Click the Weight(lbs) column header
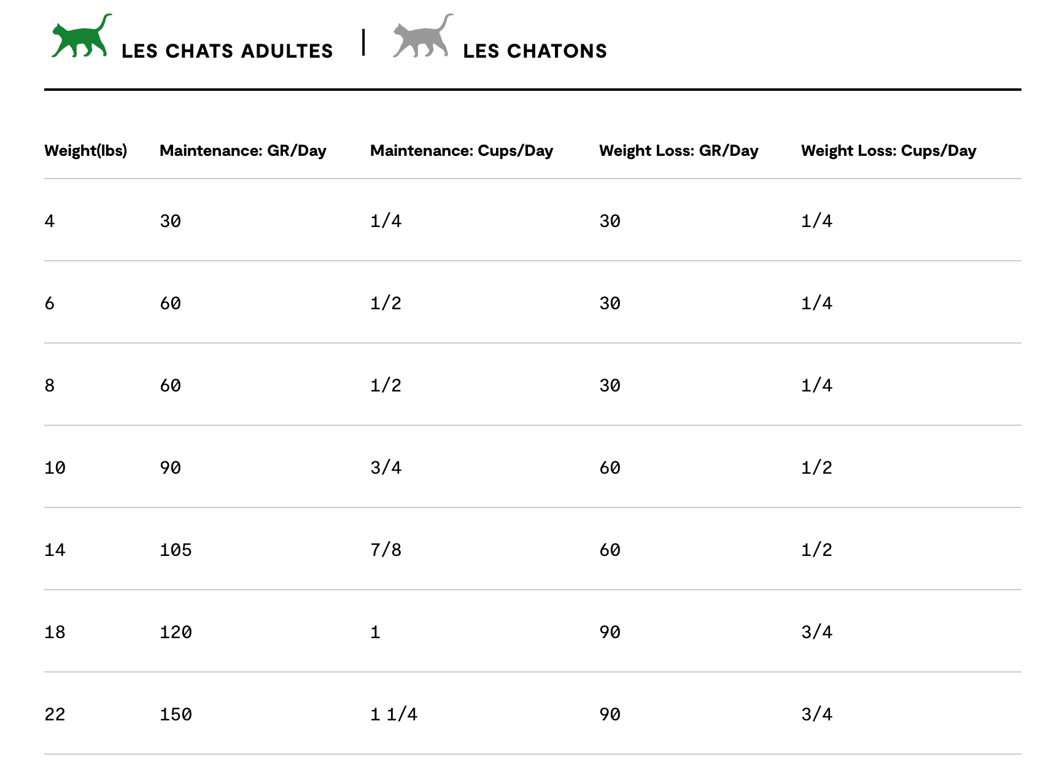Viewport: 1046px width, 767px height. click(x=86, y=150)
